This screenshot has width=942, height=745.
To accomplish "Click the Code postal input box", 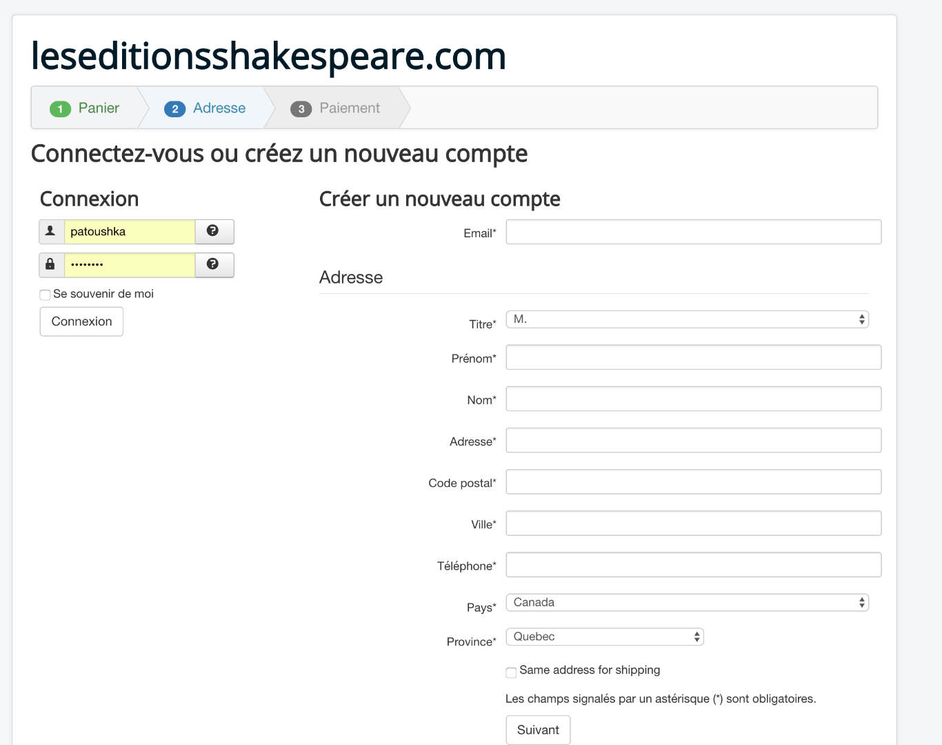I will (693, 481).
